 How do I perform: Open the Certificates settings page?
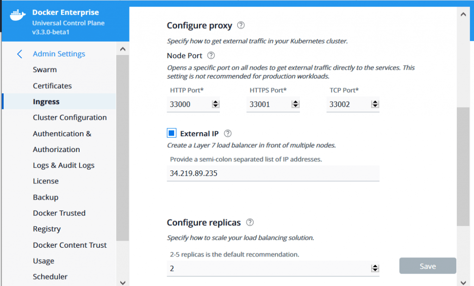point(52,85)
